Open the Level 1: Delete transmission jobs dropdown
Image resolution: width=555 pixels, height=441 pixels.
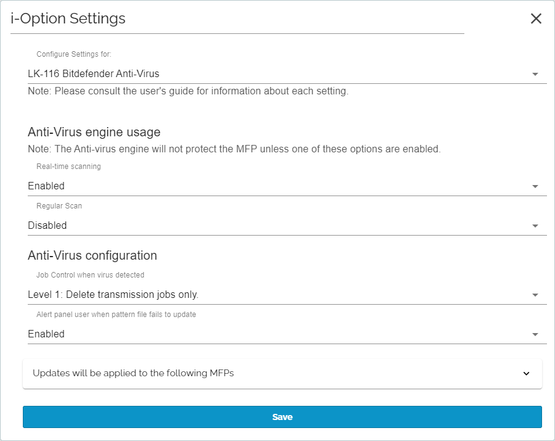287,294
